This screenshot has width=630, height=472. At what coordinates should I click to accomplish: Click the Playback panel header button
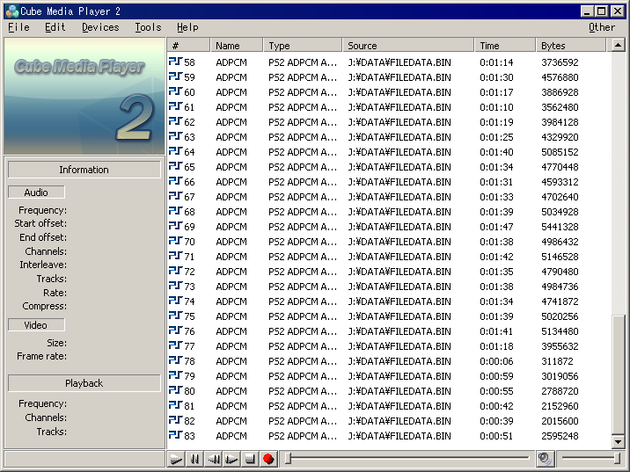(x=84, y=383)
